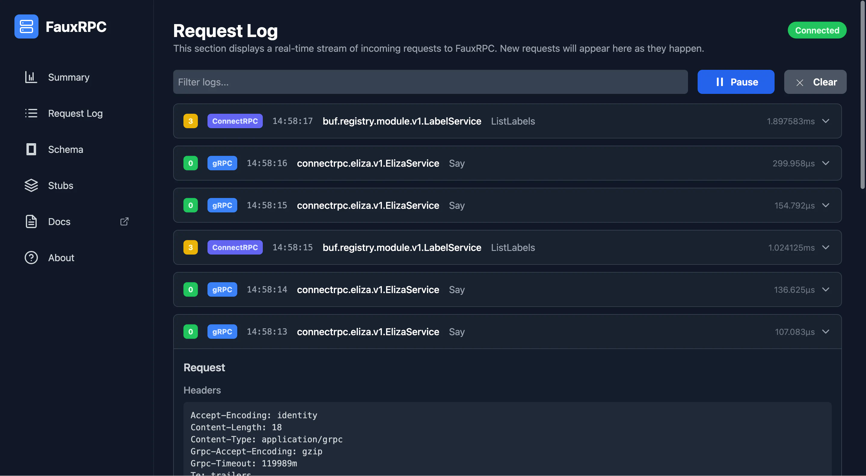The width and height of the screenshot is (866, 476).
Task: Open Docs via the external link icon
Action: click(124, 221)
